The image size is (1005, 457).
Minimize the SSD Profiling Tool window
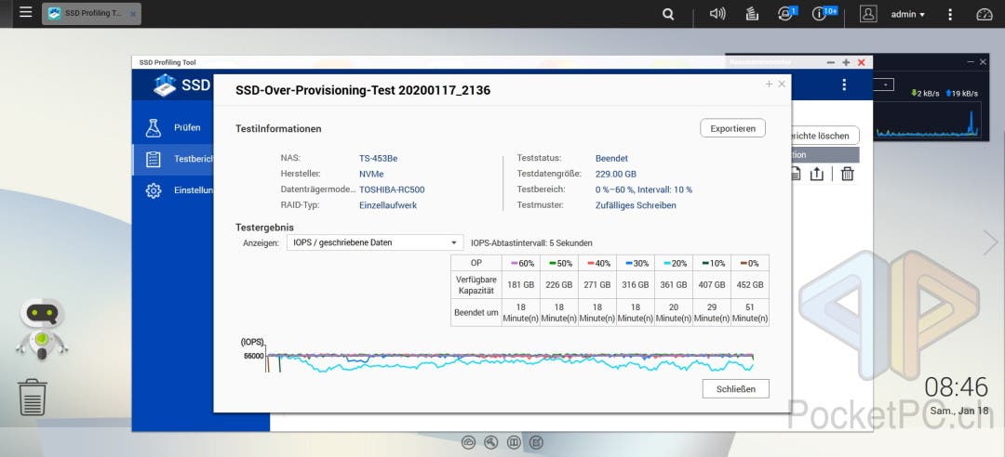tap(831, 62)
